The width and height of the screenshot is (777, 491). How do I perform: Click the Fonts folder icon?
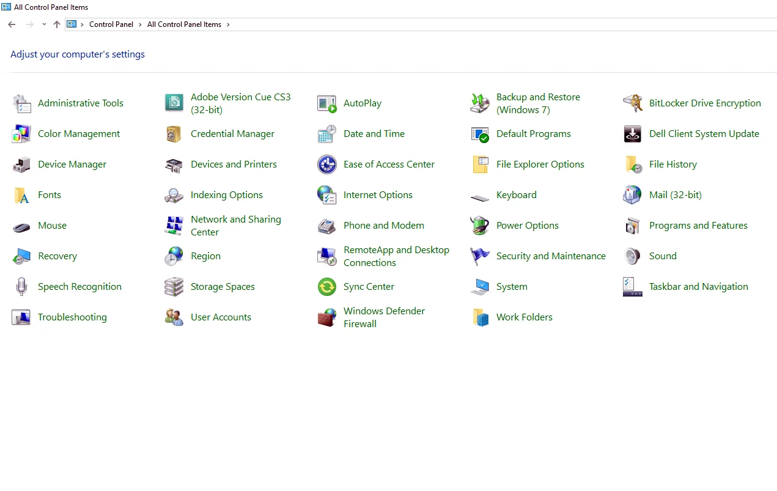21,195
